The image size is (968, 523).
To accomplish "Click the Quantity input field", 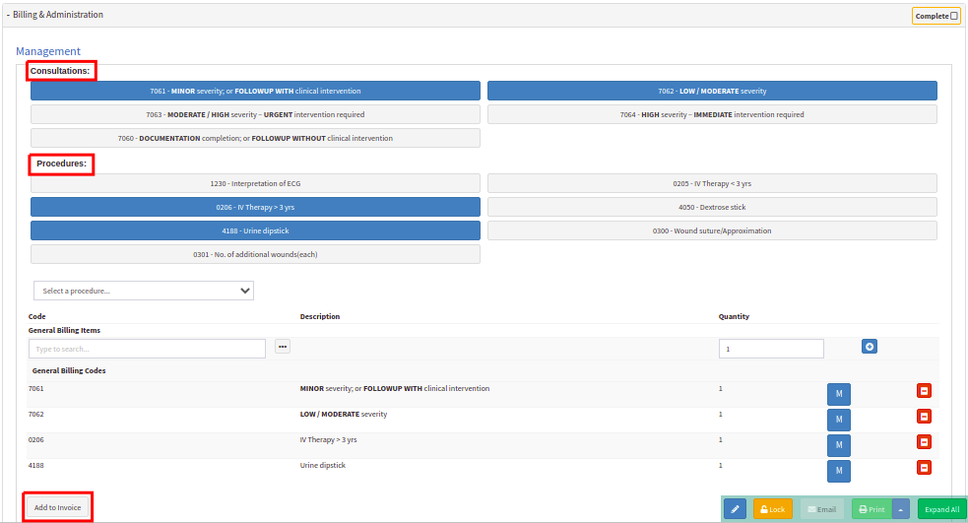I will click(770, 349).
